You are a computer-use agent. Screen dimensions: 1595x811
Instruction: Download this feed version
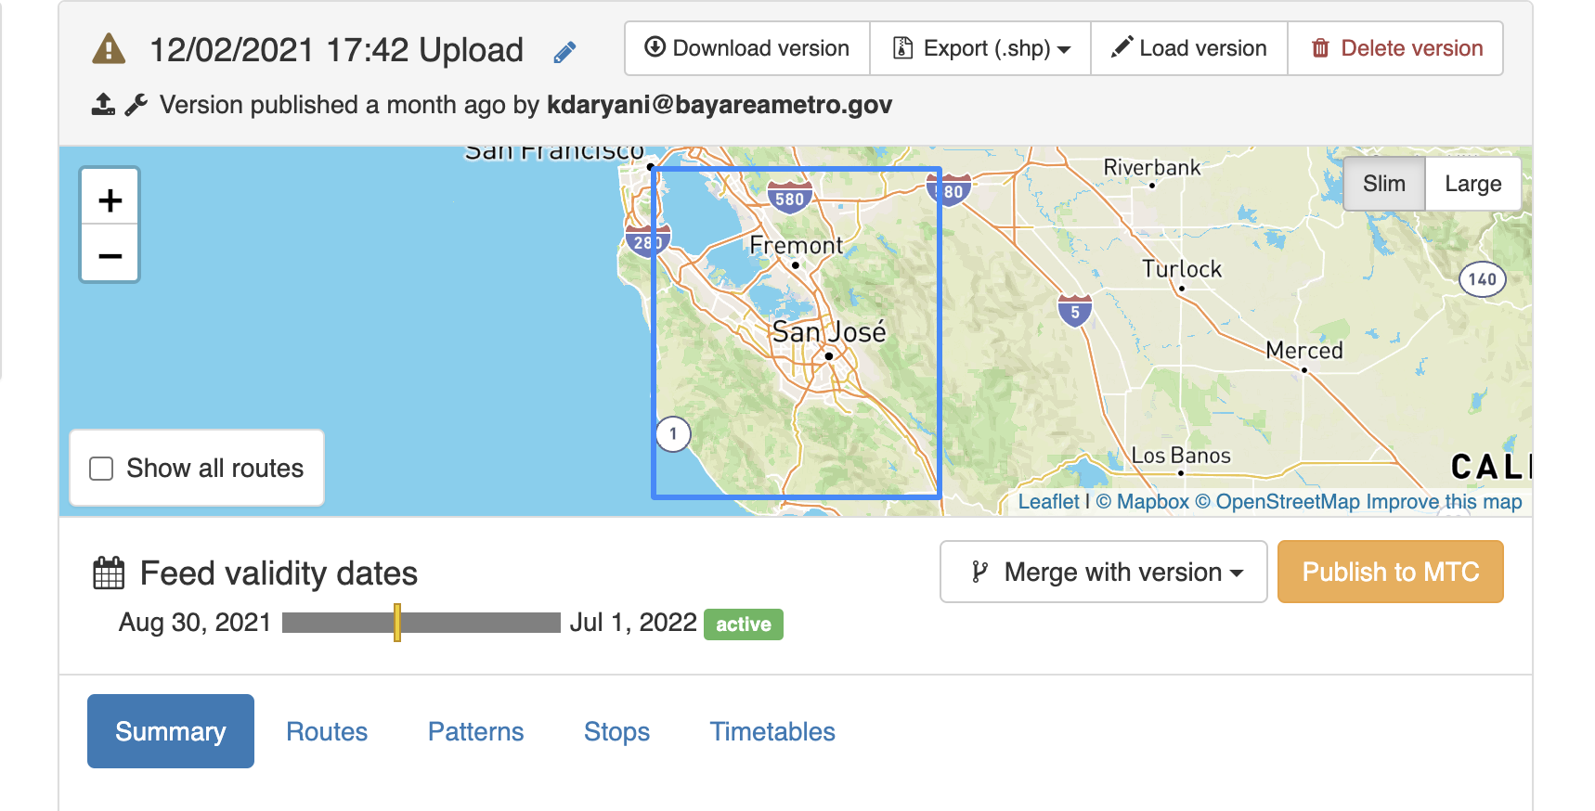[x=747, y=48]
